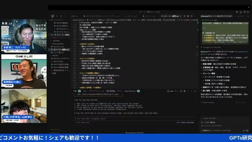Open markdown preview icon beside tabs

185,16
